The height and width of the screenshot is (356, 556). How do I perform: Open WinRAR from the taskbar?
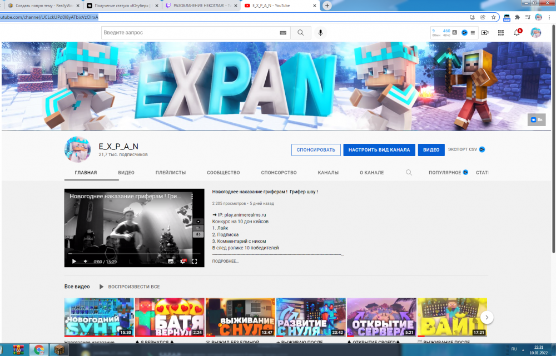18,350
